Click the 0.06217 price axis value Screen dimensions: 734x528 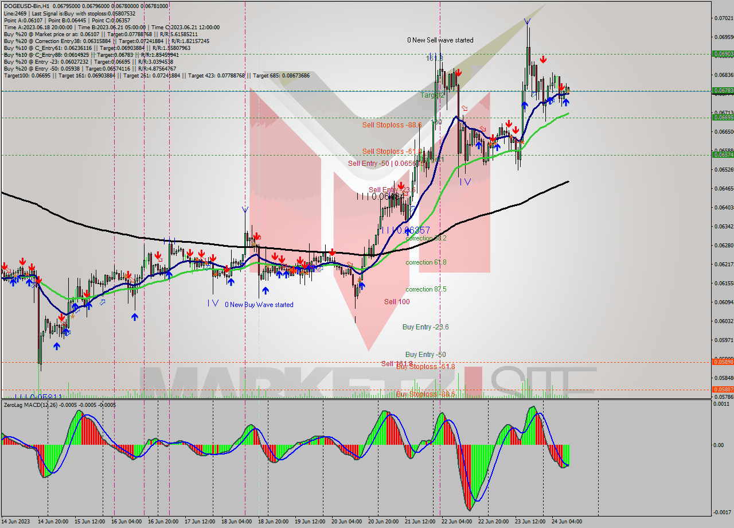tap(723, 264)
